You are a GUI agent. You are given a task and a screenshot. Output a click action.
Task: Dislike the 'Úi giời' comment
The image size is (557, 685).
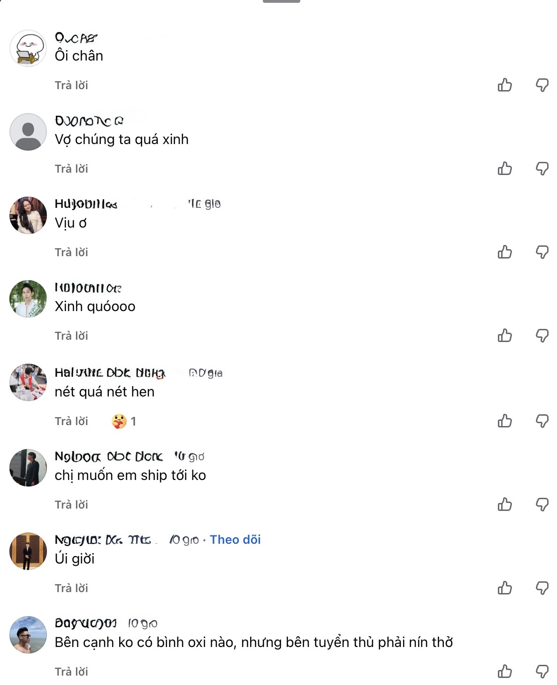click(542, 588)
